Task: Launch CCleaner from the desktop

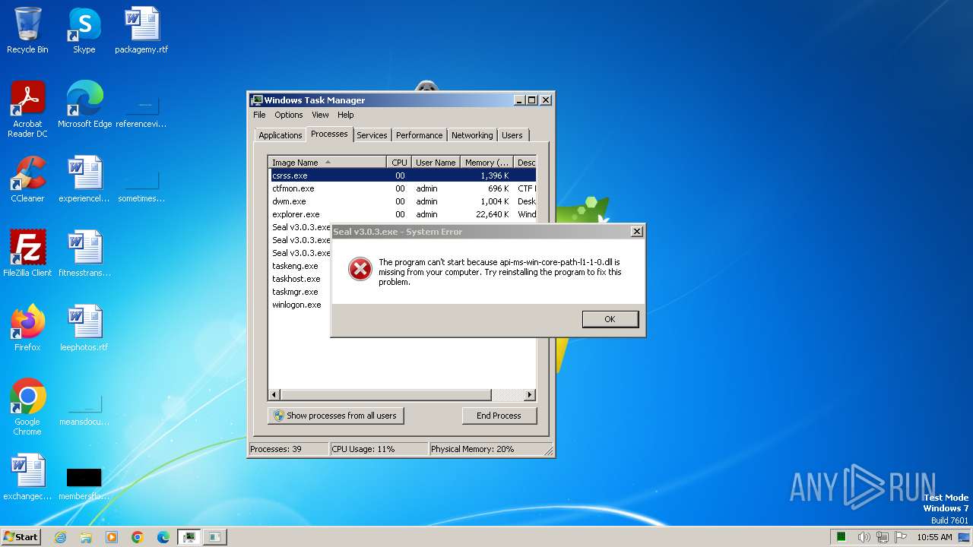Action: (x=27, y=179)
